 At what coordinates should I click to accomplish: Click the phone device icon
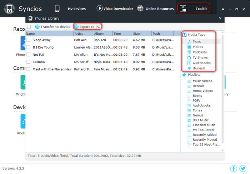point(57,8)
